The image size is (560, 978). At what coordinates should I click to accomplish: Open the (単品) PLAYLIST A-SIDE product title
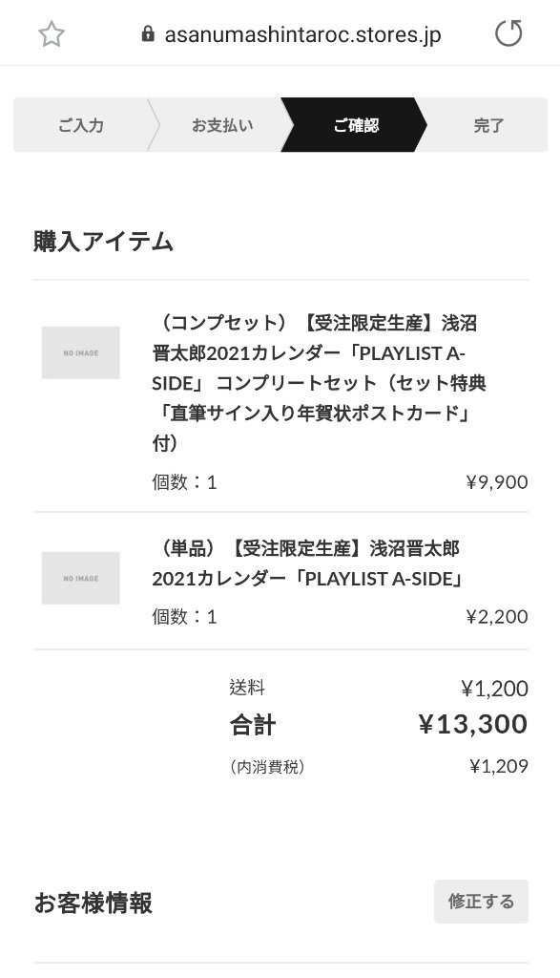click(308, 563)
